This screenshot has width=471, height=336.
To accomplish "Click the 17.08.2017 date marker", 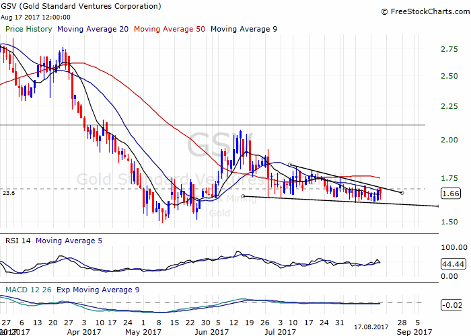I will point(373,326).
